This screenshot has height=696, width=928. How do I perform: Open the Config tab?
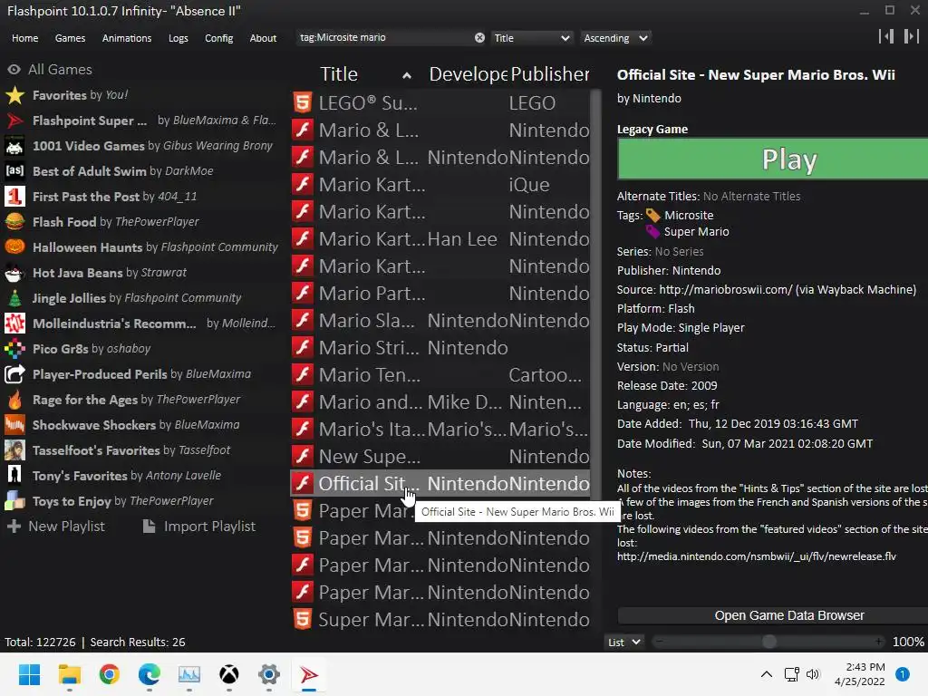click(219, 38)
